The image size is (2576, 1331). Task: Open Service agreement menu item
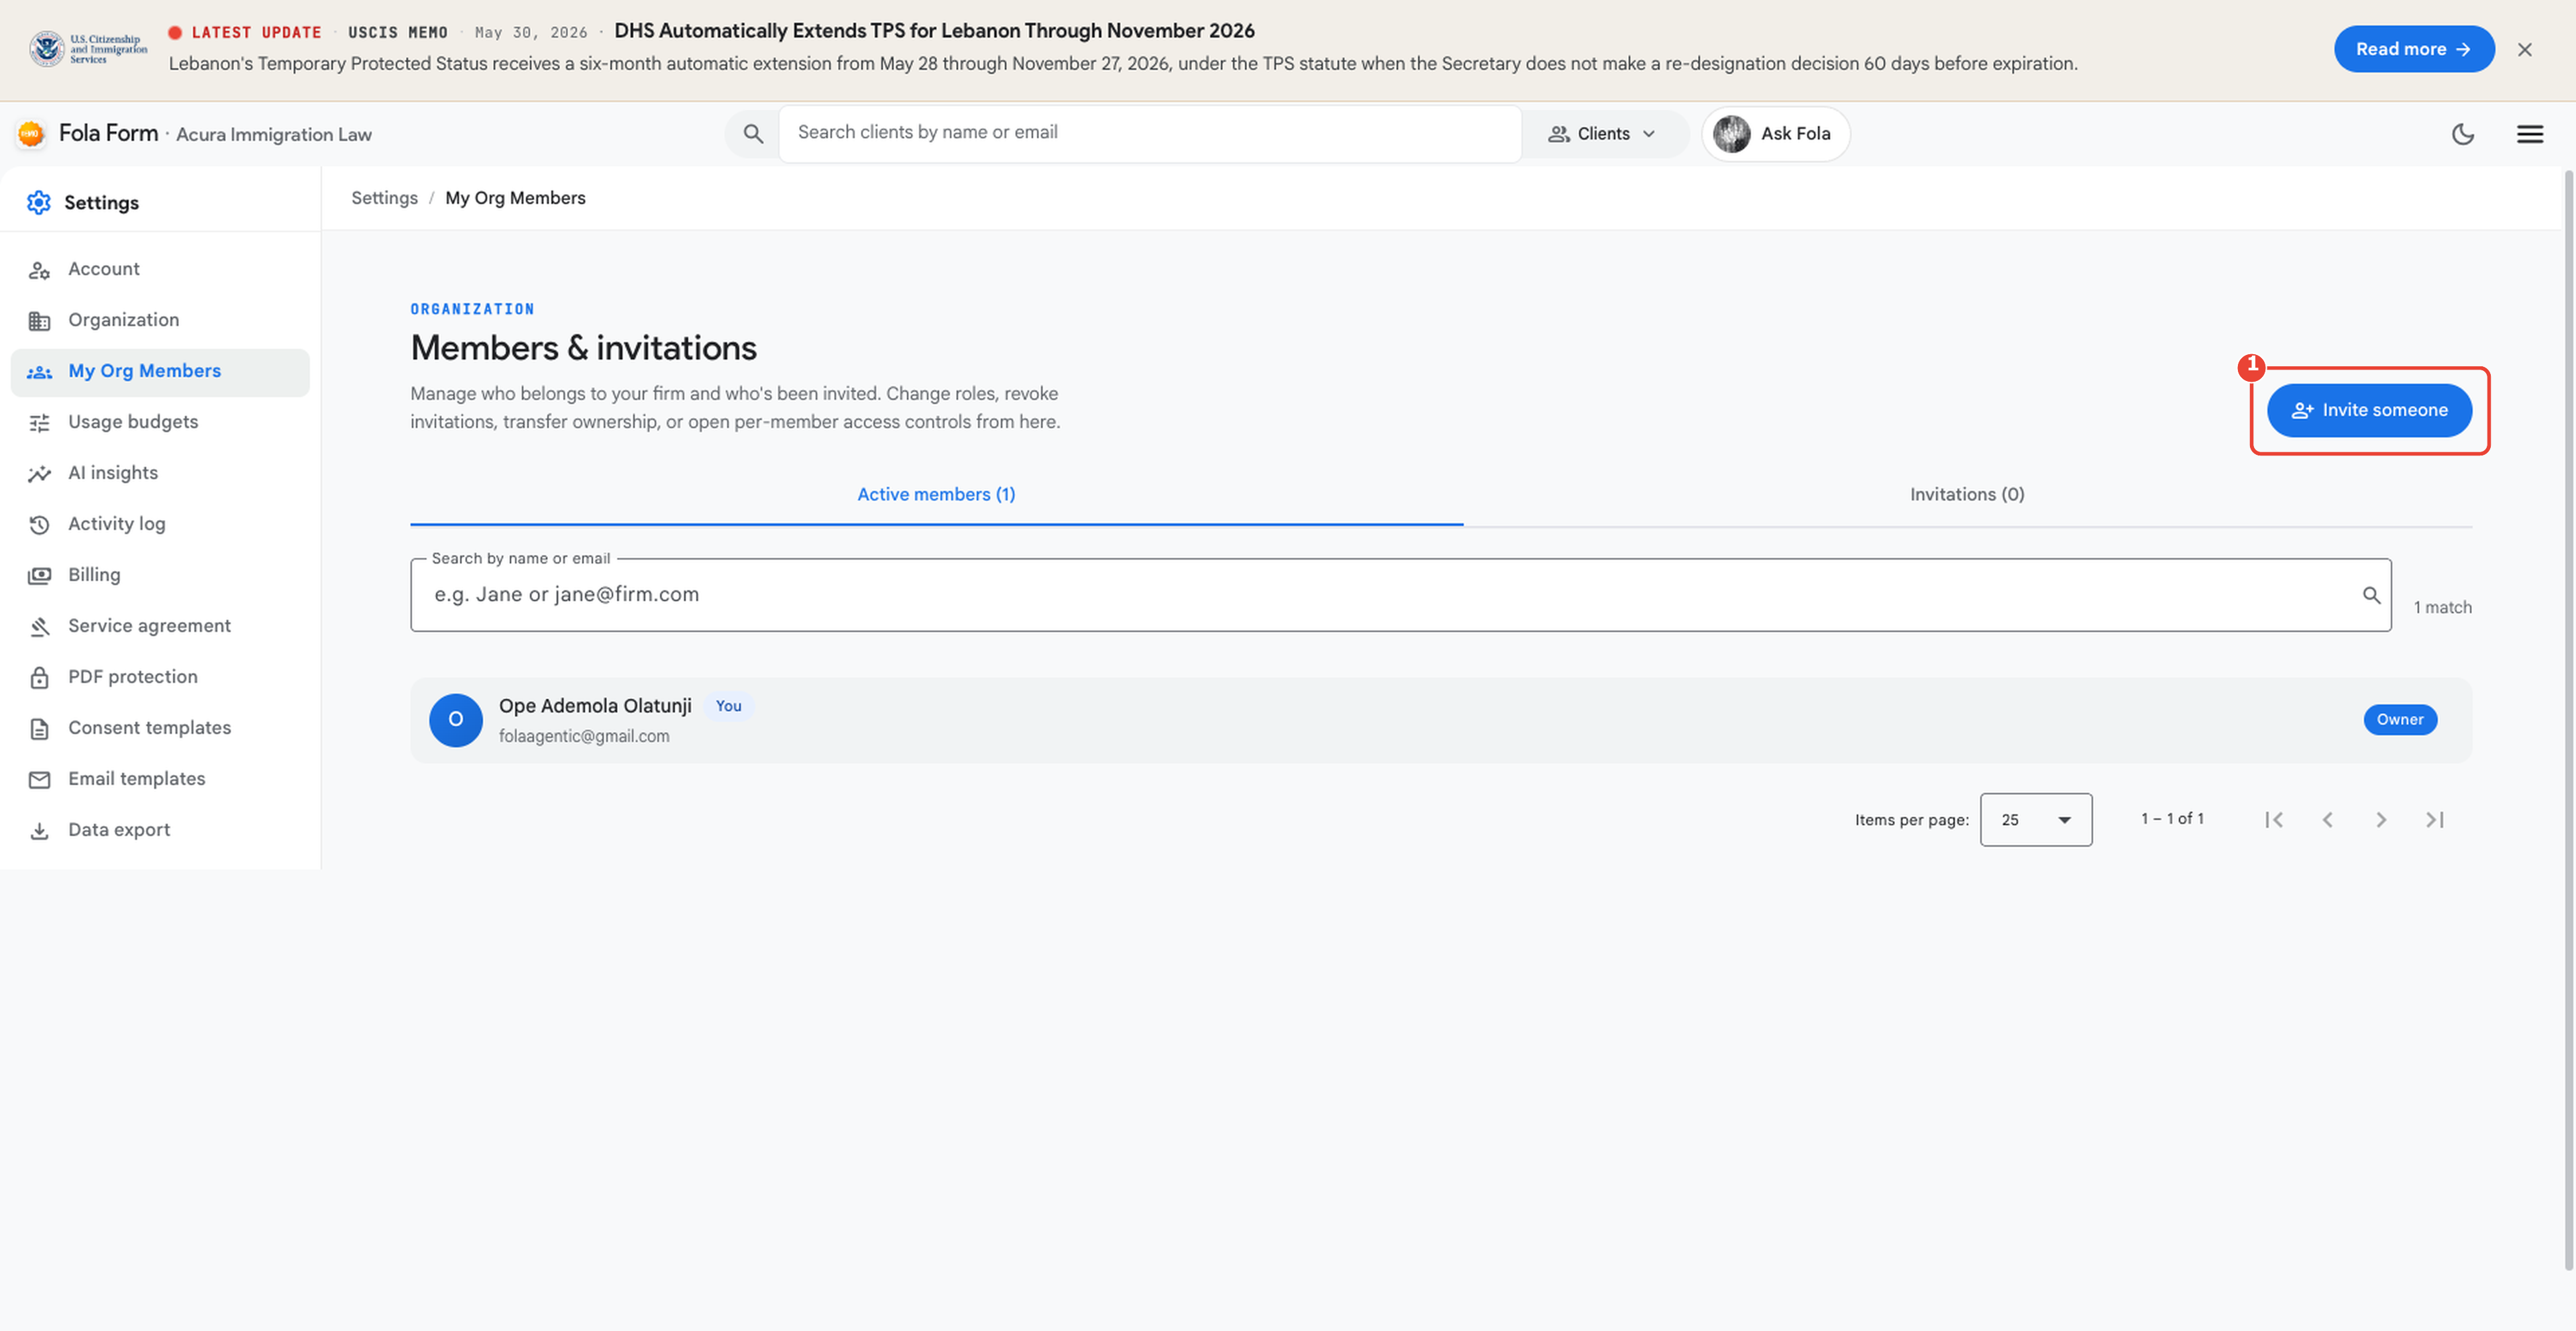tap(160, 626)
